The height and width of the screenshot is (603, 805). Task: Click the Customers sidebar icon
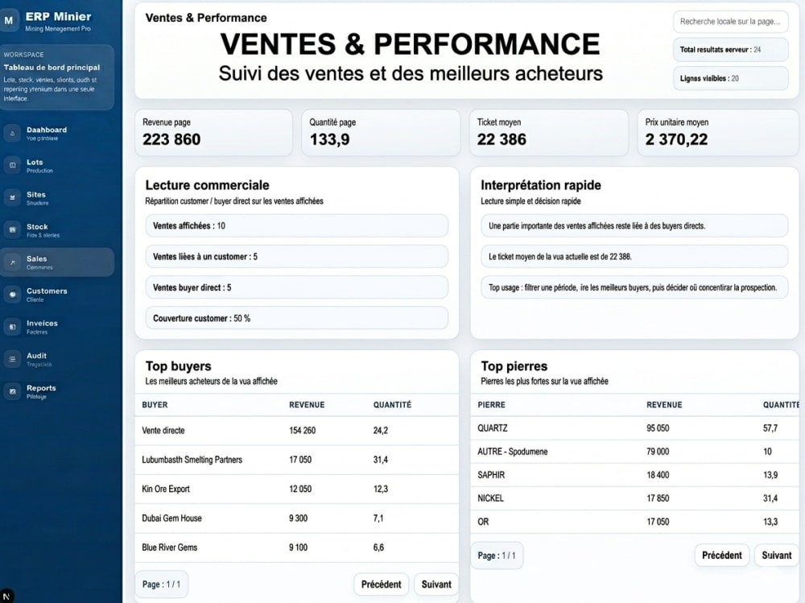tap(12, 295)
